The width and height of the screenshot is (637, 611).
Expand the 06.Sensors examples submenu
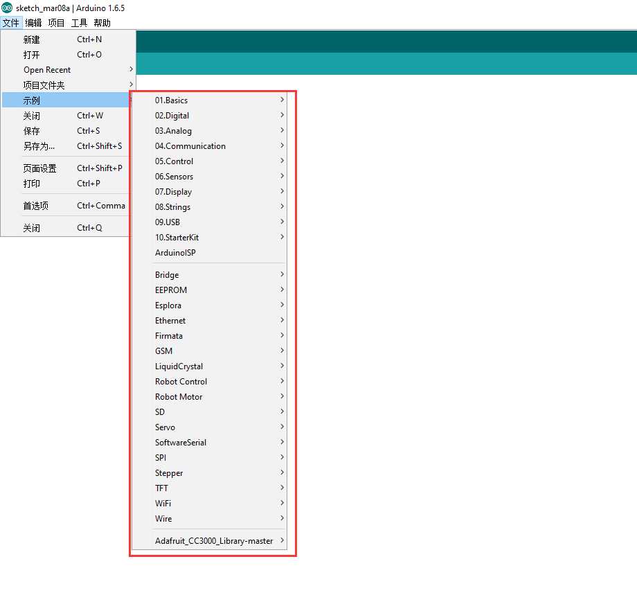[210, 177]
